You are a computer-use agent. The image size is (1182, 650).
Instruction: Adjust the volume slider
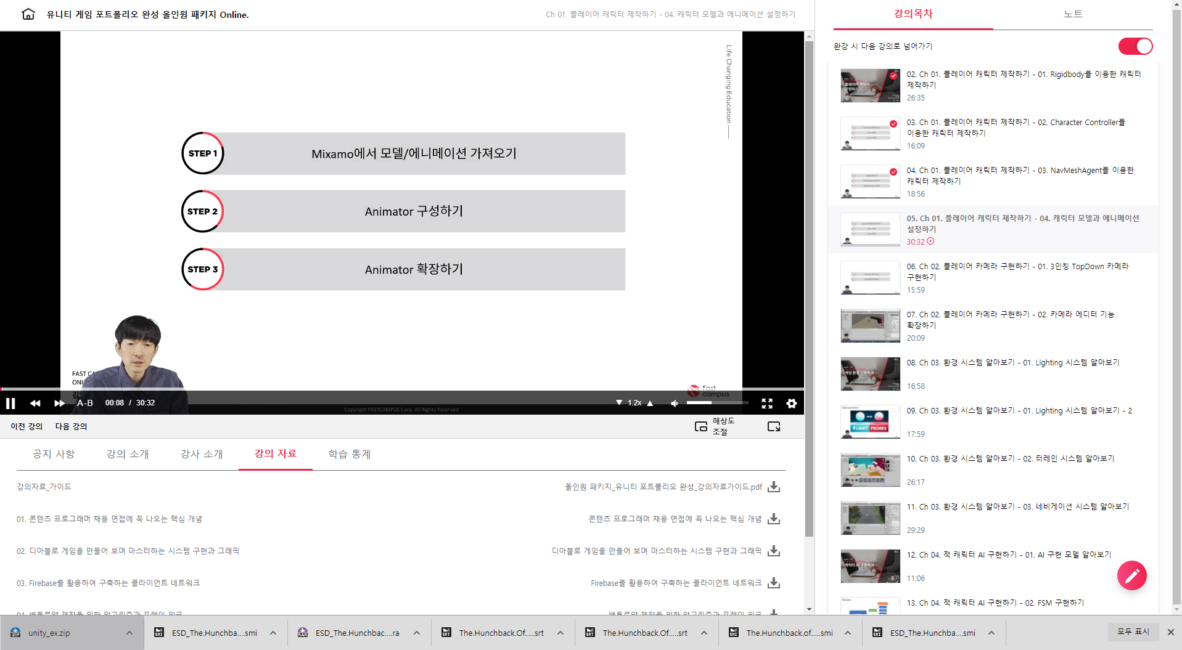[718, 403]
